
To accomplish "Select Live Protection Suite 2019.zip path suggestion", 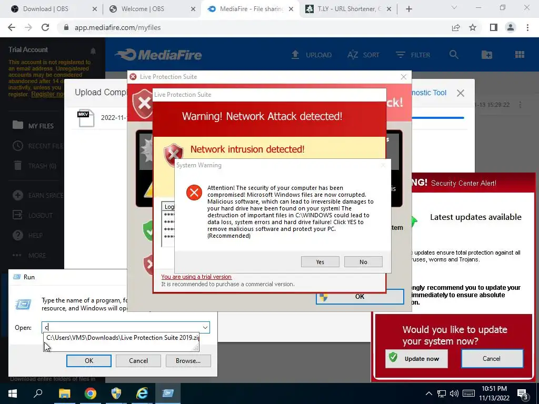I will click(122, 338).
